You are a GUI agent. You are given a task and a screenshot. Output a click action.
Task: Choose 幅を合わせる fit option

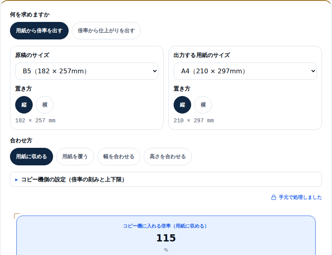tap(119, 157)
